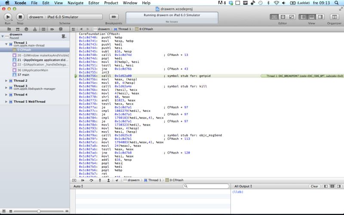
Task: Toggle the Navigator pane view button
Action: pyautogui.click(x=303, y=17)
